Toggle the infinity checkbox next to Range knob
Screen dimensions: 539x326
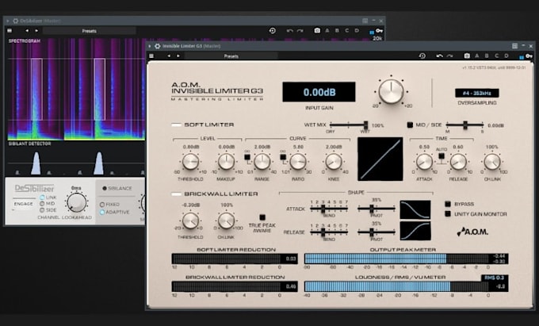(247, 157)
